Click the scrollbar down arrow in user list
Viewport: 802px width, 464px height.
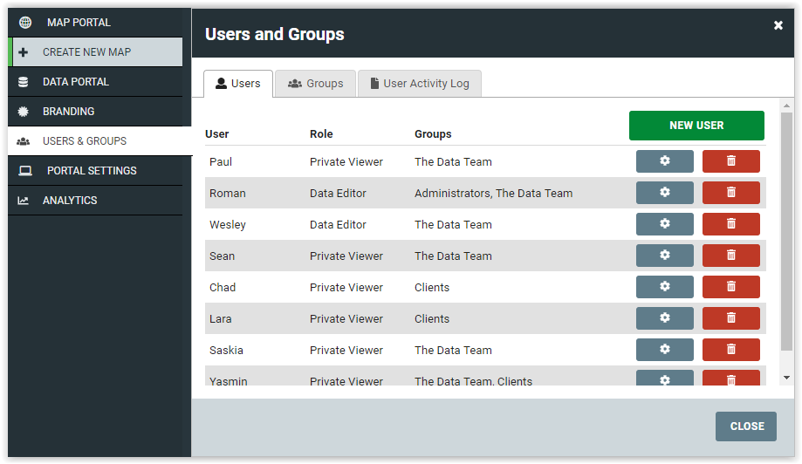[x=786, y=378]
